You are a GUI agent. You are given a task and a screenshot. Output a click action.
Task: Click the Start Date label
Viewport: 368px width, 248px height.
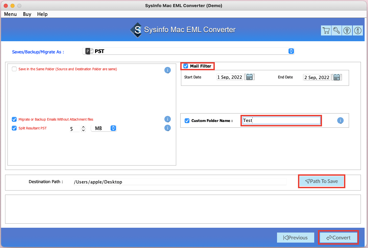(193, 77)
